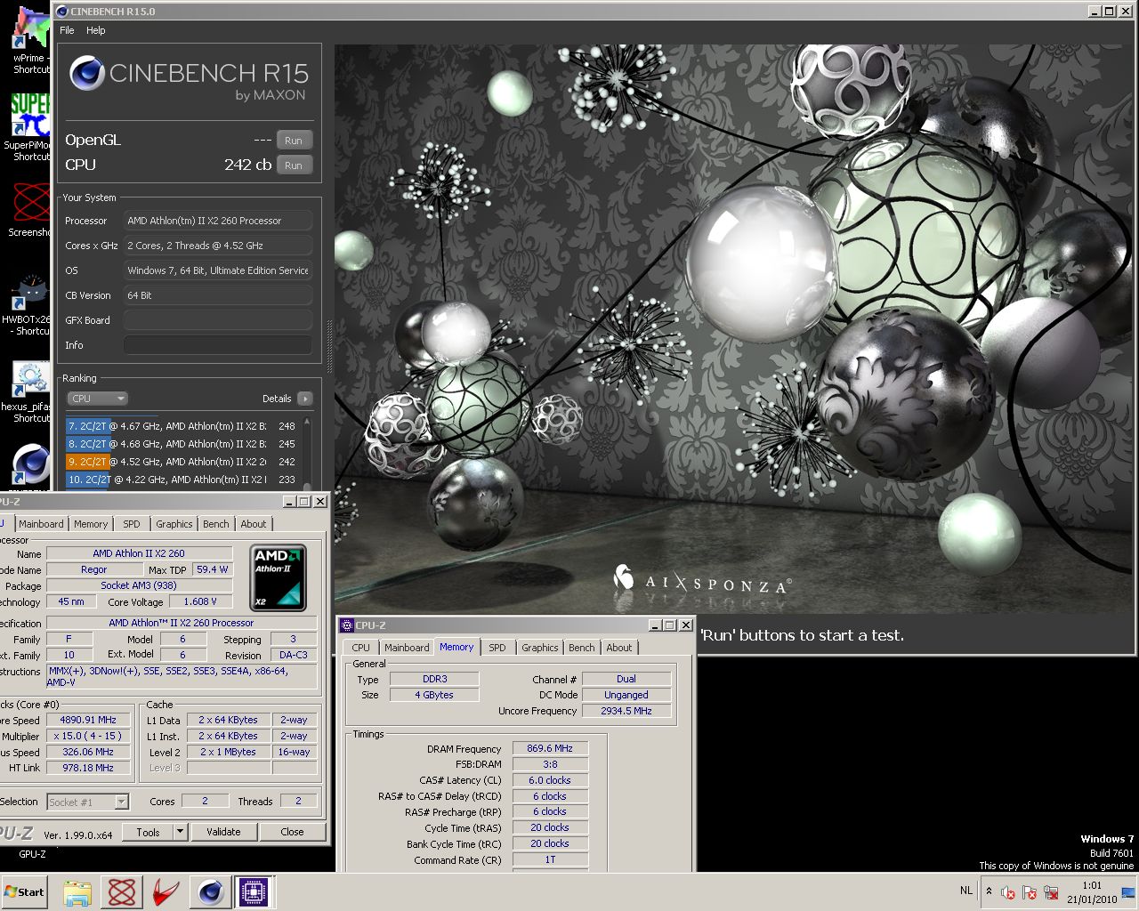The image size is (1139, 911).
Task: Open the Tools dropdown arrow in CPU-Z
Action: click(x=180, y=832)
